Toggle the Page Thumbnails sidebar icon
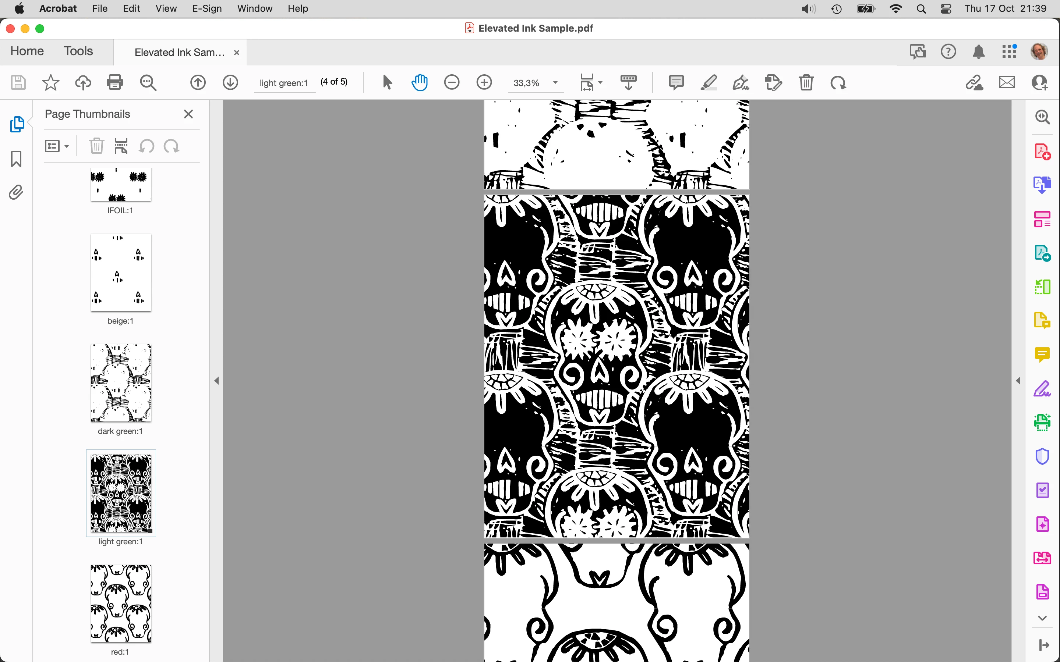This screenshot has height=662, width=1060. [17, 124]
